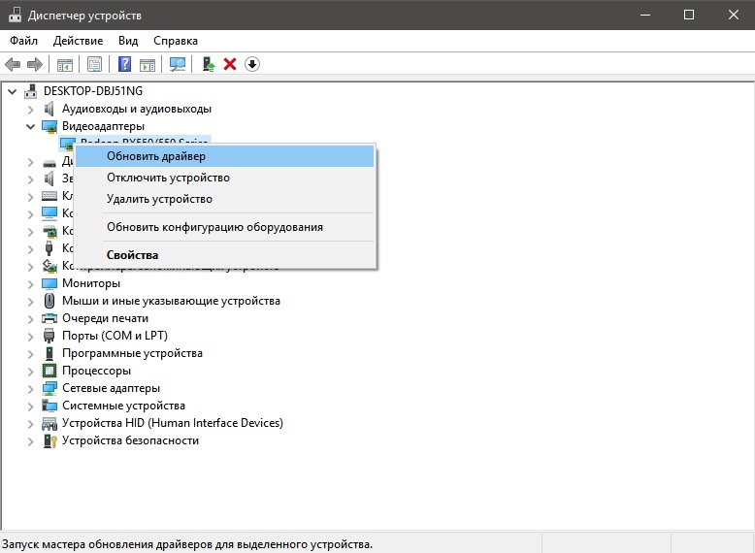Click status bar text Запуск мастера обновления драйверов
The image size is (755, 553).
187,544
